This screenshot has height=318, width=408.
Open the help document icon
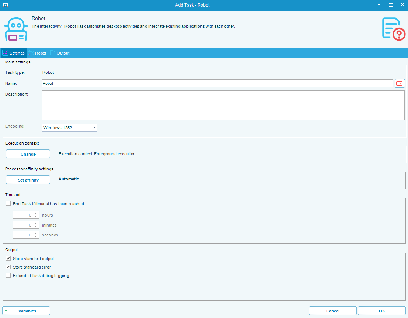click(x=394, y=29)
